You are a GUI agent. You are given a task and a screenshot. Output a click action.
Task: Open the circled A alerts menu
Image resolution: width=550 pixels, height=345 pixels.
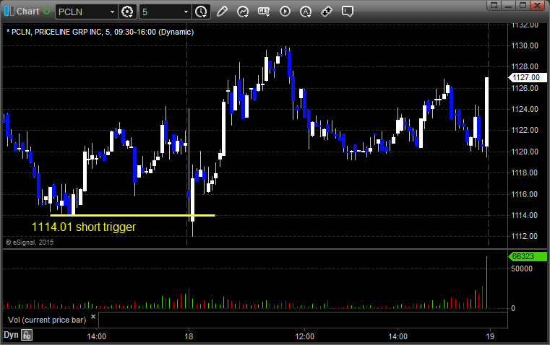306,12
